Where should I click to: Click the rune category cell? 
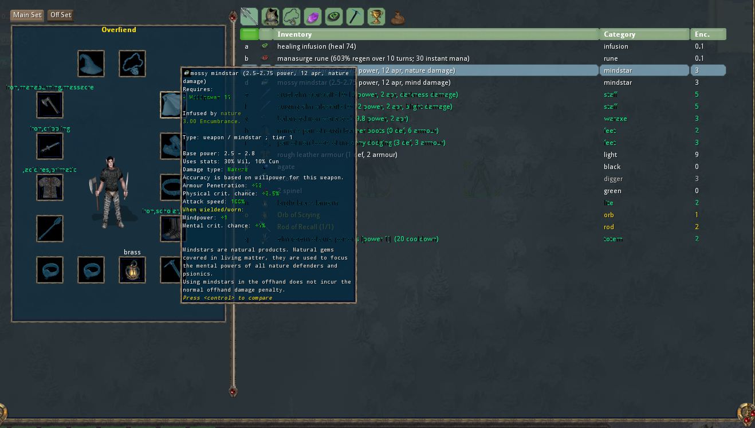(x=644, y=58)
